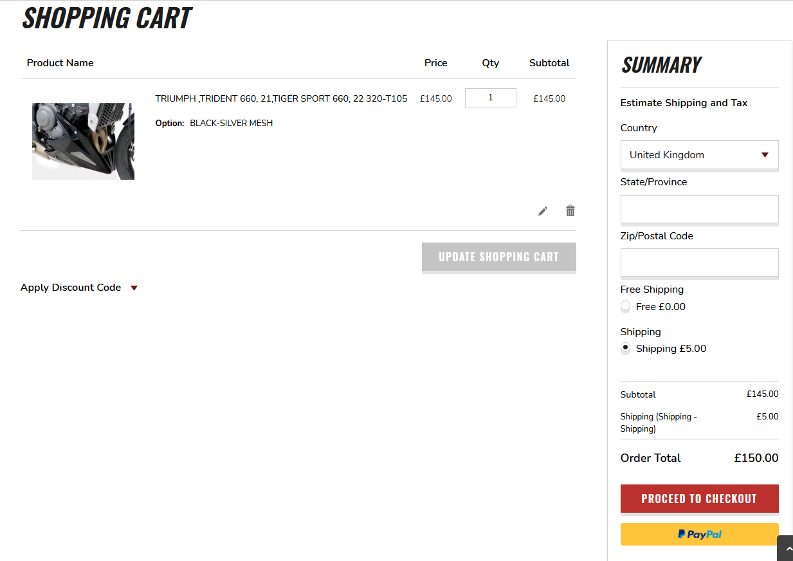The height and width of the screenshot is (561, 793).
Task: Click the belly pan product thumbnail
Action: tap(83, 141)
